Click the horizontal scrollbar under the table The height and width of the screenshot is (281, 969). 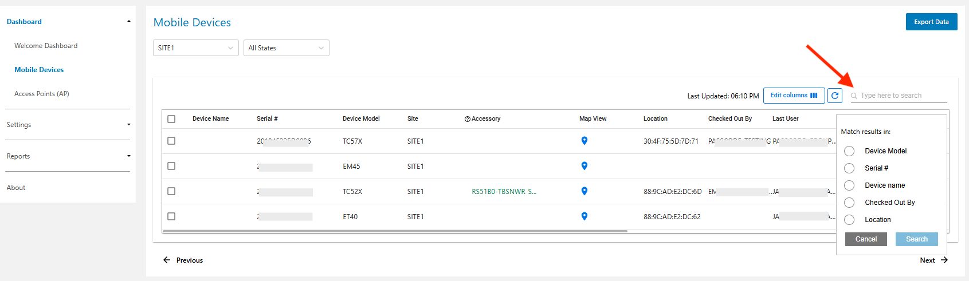click(395, 231)
